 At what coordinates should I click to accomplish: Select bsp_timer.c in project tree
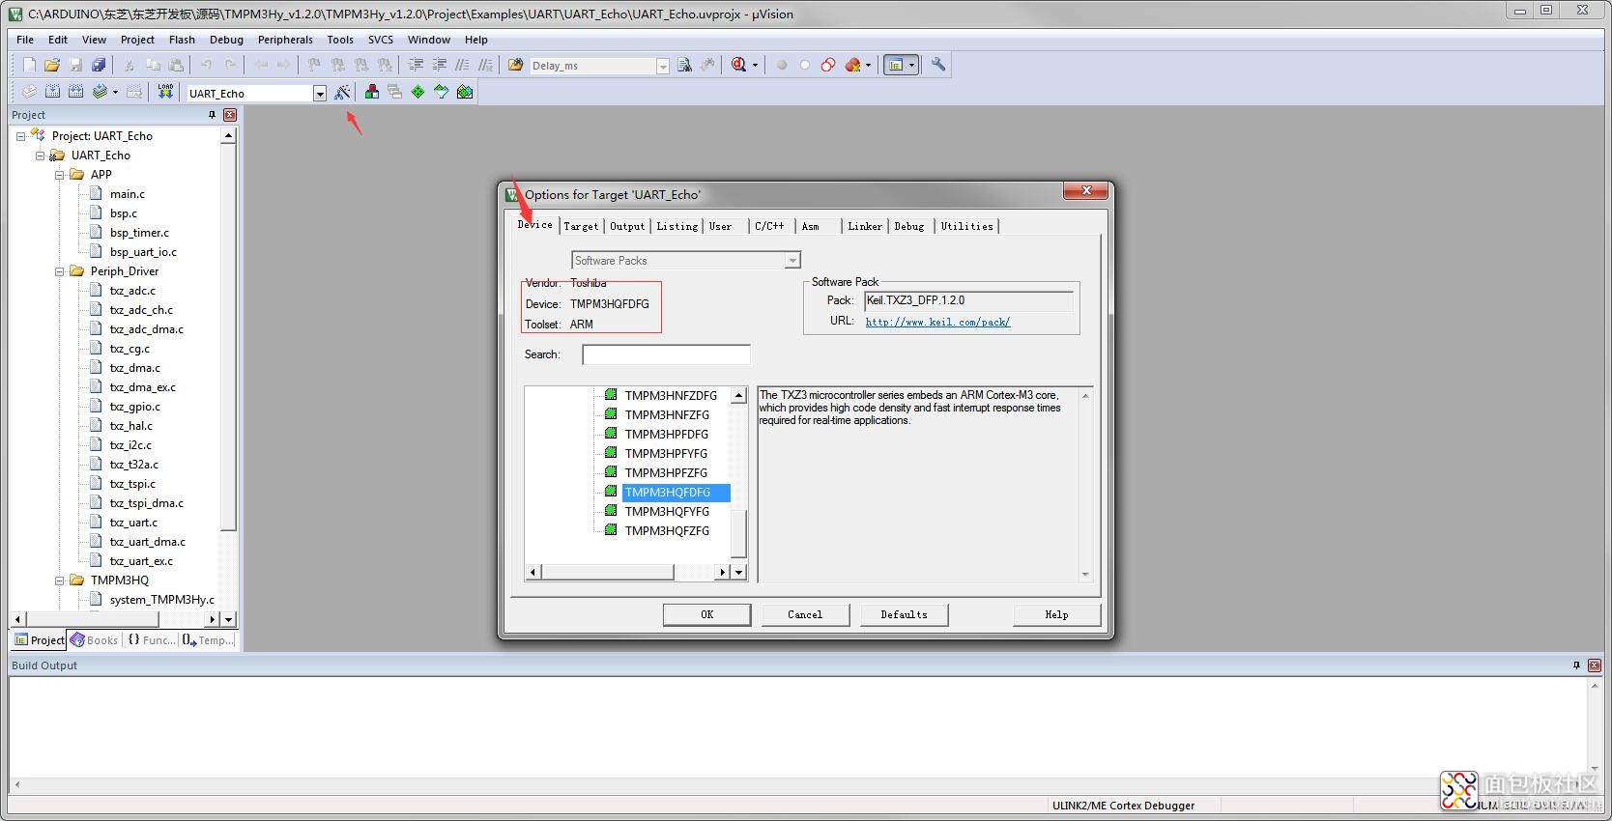pos(139,233)
